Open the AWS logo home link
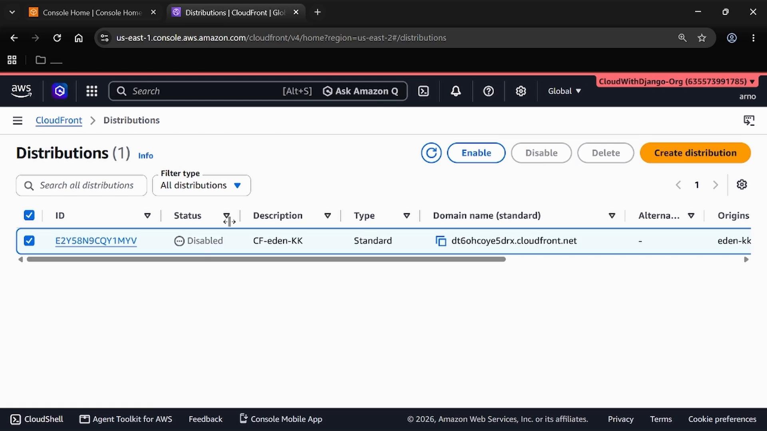Image resolution: width=767 pixels, height=431 pixels. (x=21, y=91)
